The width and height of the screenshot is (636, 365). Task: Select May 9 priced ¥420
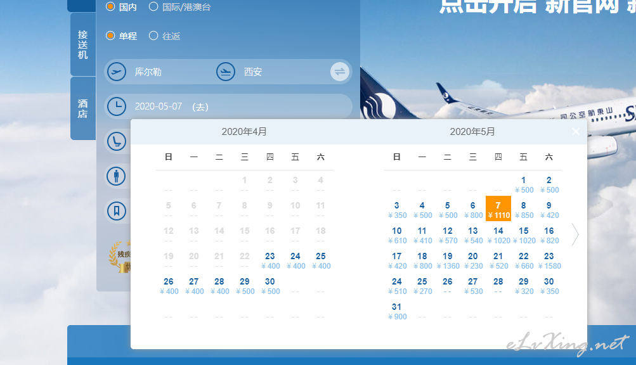tap(549, 210)
